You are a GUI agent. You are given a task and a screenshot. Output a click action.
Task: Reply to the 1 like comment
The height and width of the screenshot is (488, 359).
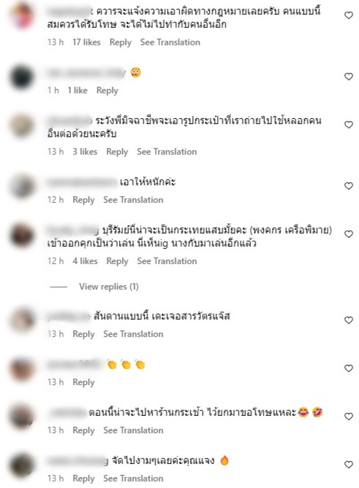click(x=107, y=91)
